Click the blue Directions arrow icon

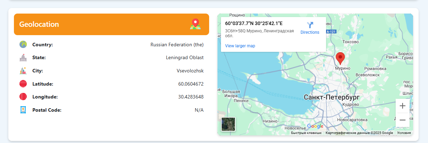point(310,25)
